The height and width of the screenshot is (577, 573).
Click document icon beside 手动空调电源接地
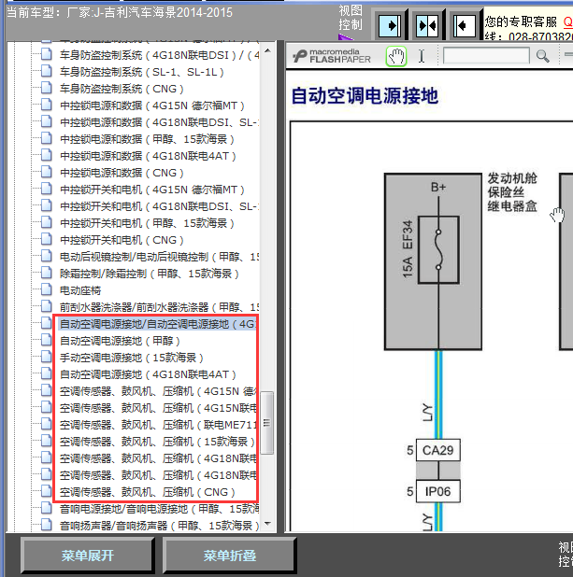[x=47, y=357]
